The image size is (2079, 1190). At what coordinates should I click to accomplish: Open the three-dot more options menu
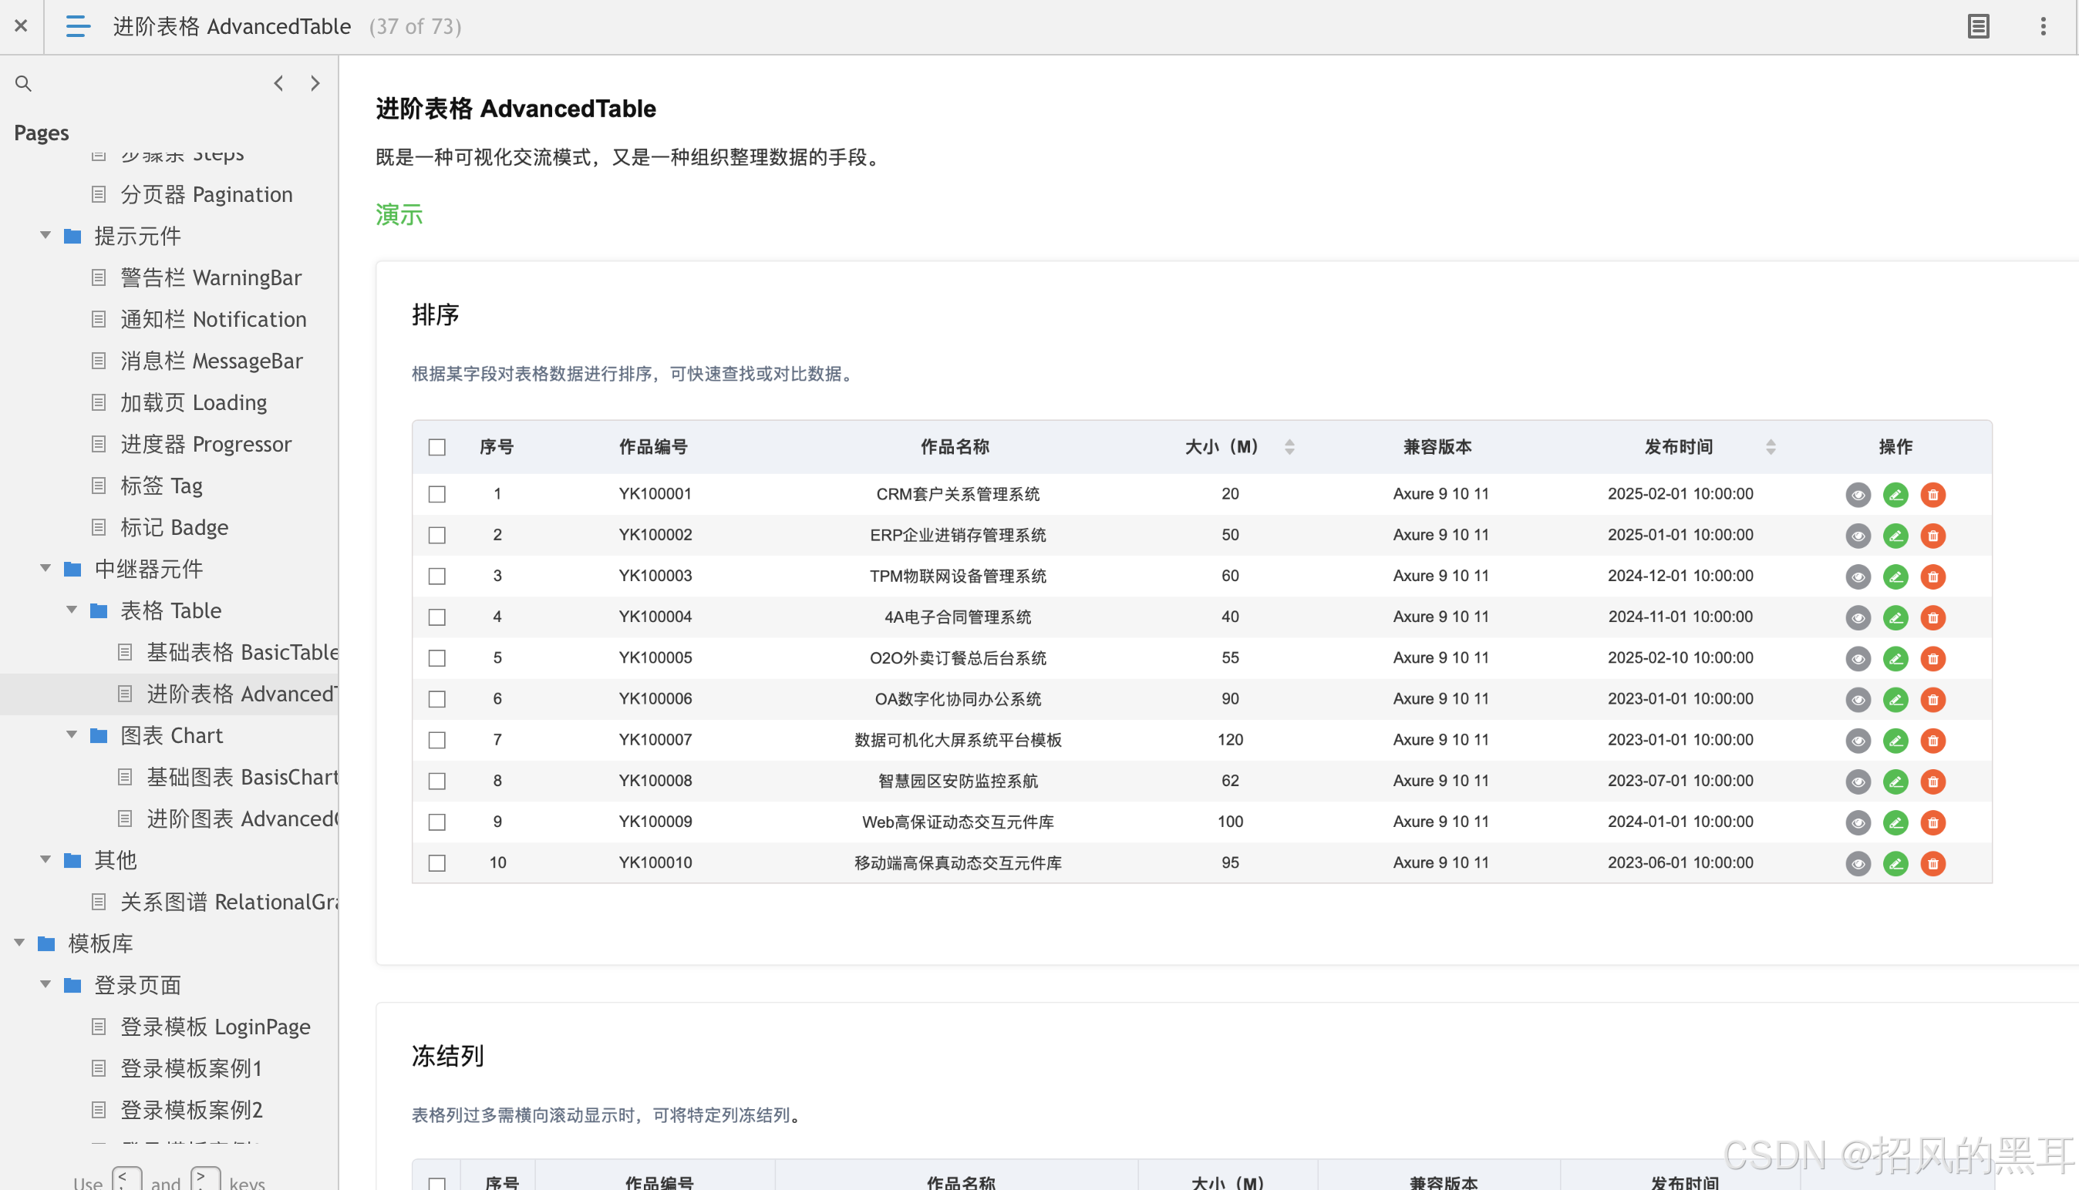[2042, 26]
